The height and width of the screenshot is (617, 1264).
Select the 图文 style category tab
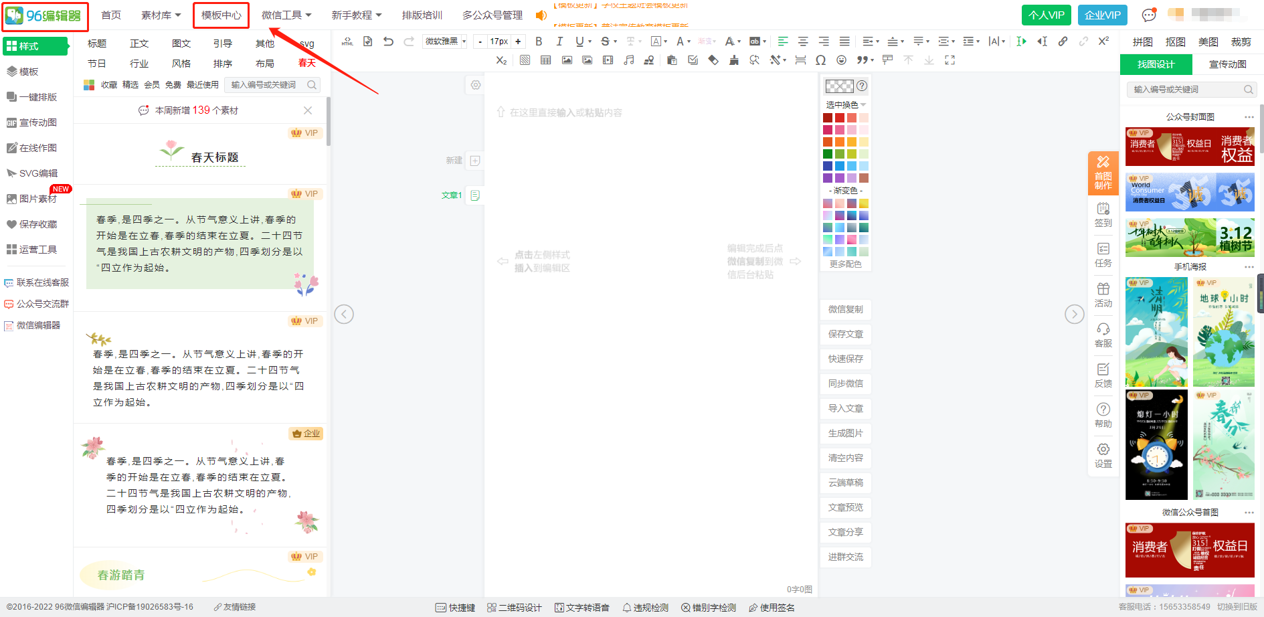(181, 43)
